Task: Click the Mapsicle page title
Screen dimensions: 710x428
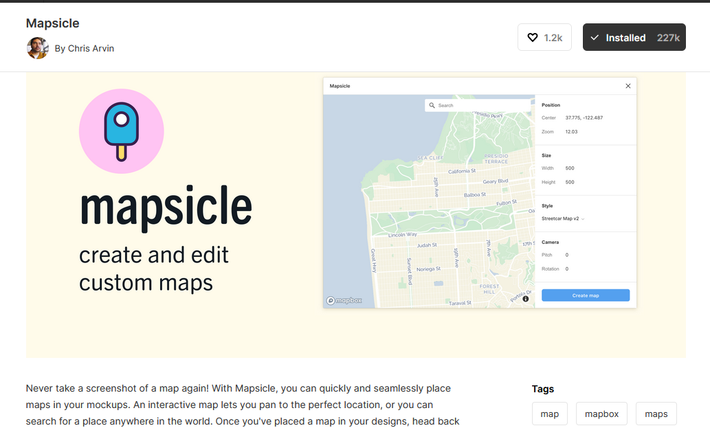Action: [52, 23]
